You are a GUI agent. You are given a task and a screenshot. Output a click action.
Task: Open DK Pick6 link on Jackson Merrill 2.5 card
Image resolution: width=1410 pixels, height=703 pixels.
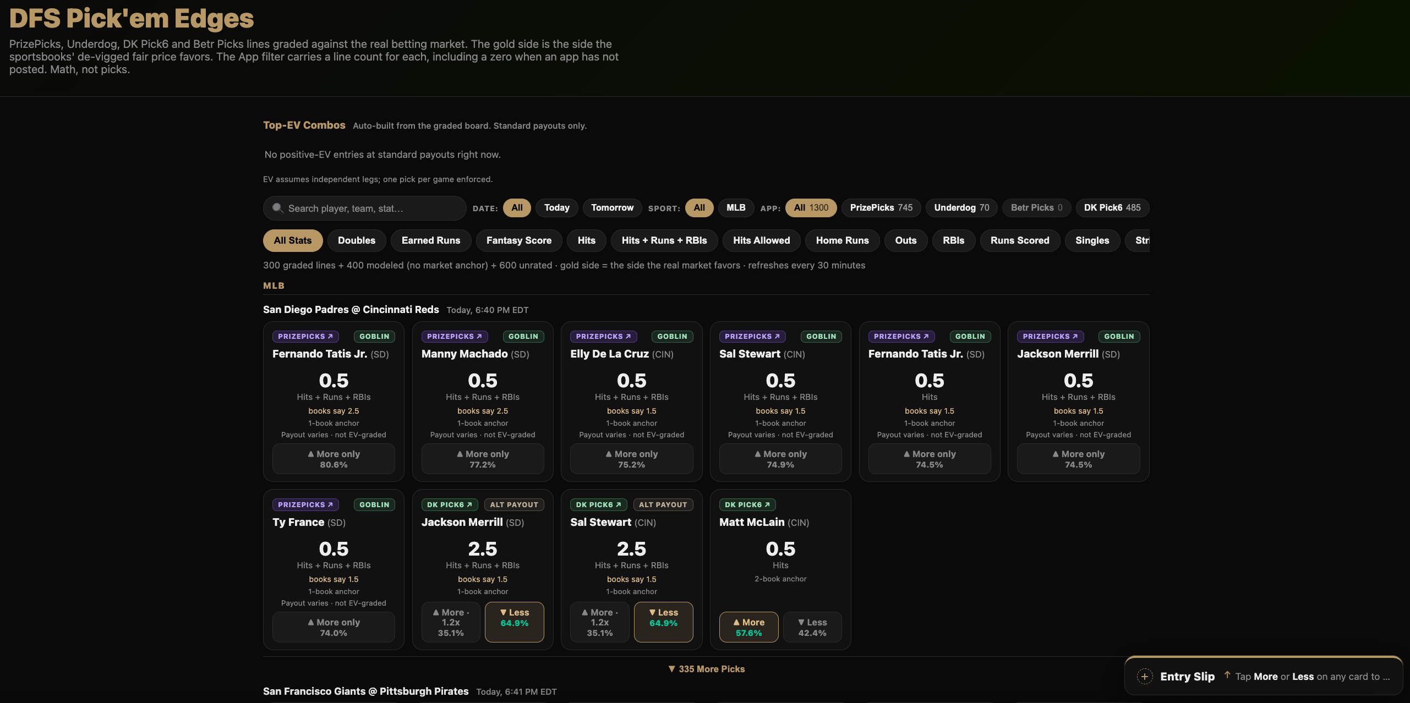point(450,504)
